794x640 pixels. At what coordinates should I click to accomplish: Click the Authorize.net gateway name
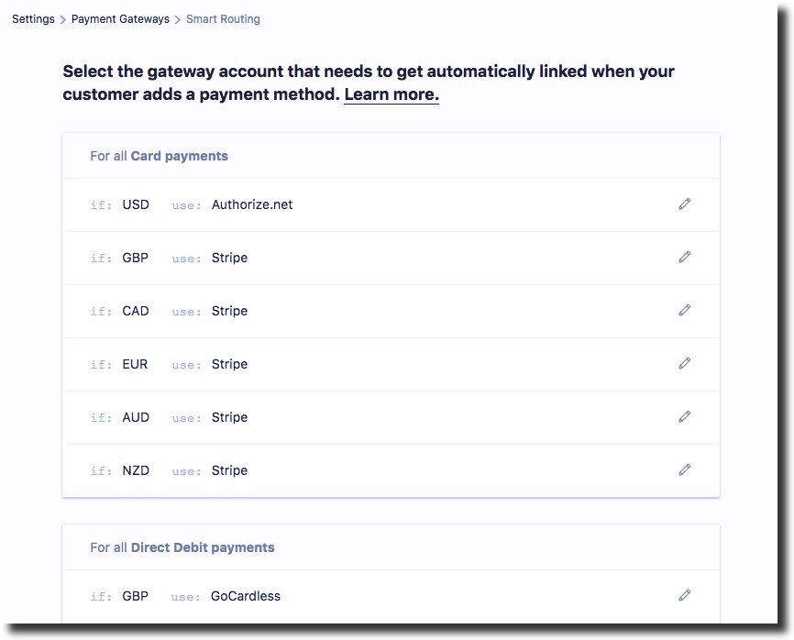(x=252, y=204)
